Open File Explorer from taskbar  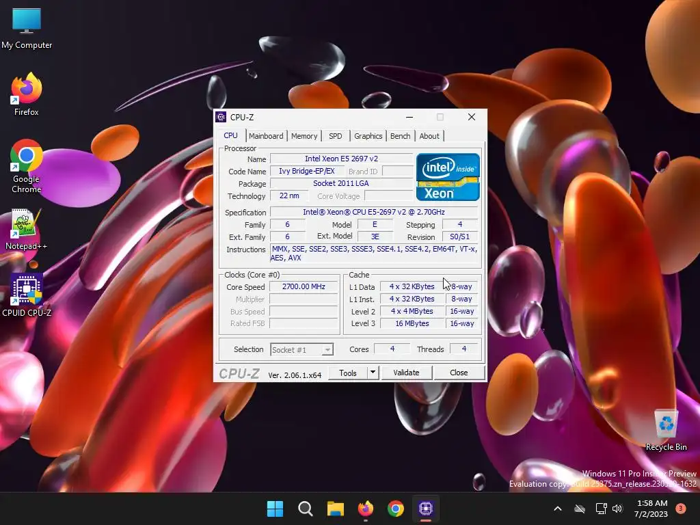(335, 509)
